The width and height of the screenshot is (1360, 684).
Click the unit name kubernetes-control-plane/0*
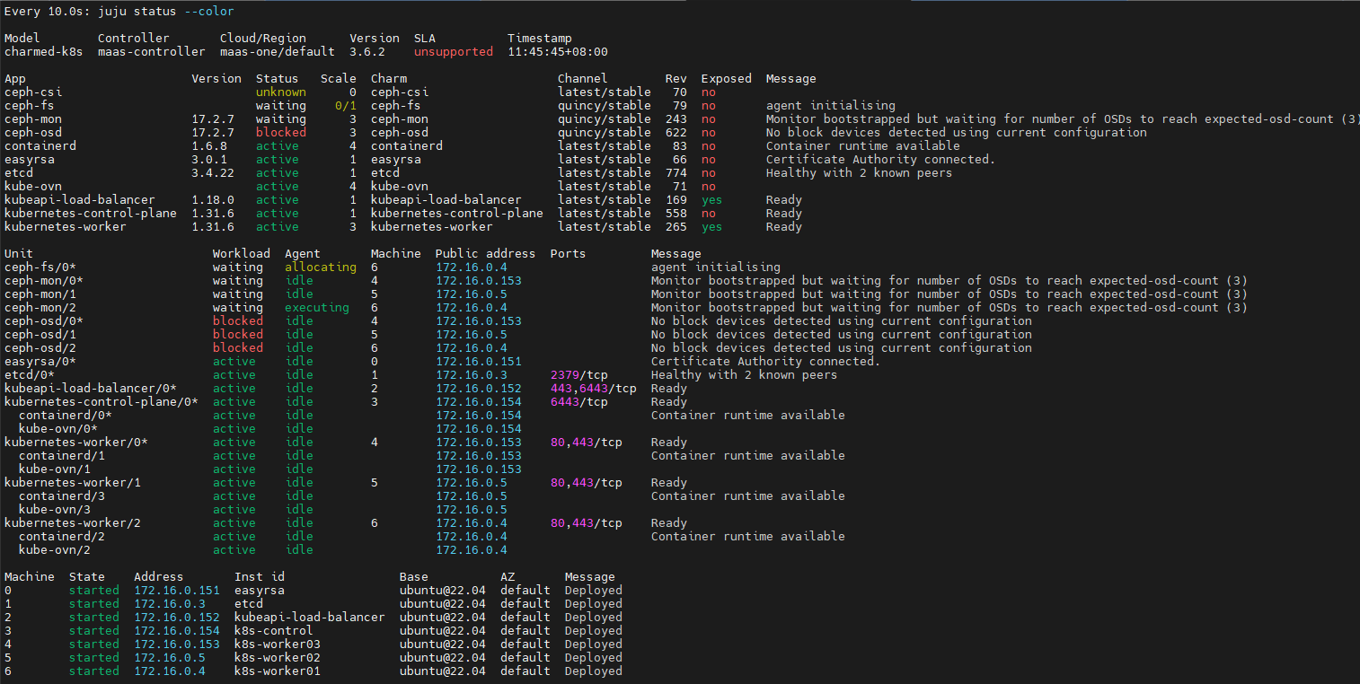pos(102,401)
